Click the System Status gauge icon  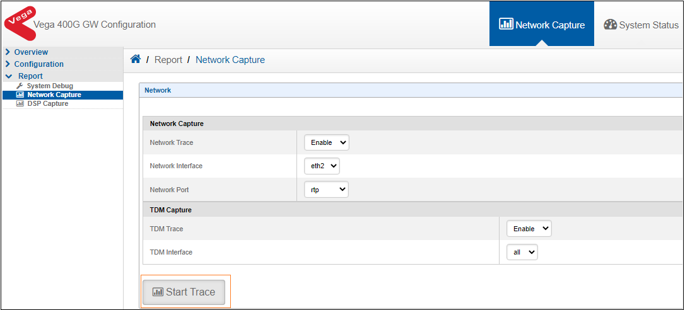(x=610, y=25)
